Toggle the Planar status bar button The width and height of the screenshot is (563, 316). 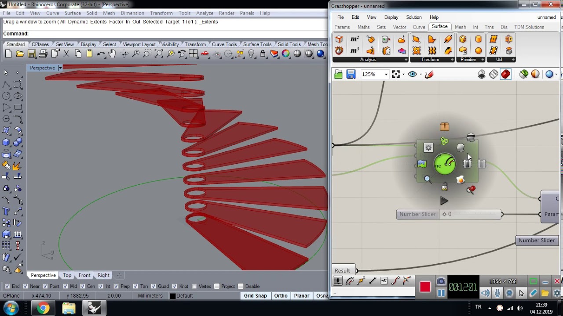(301, 296)
